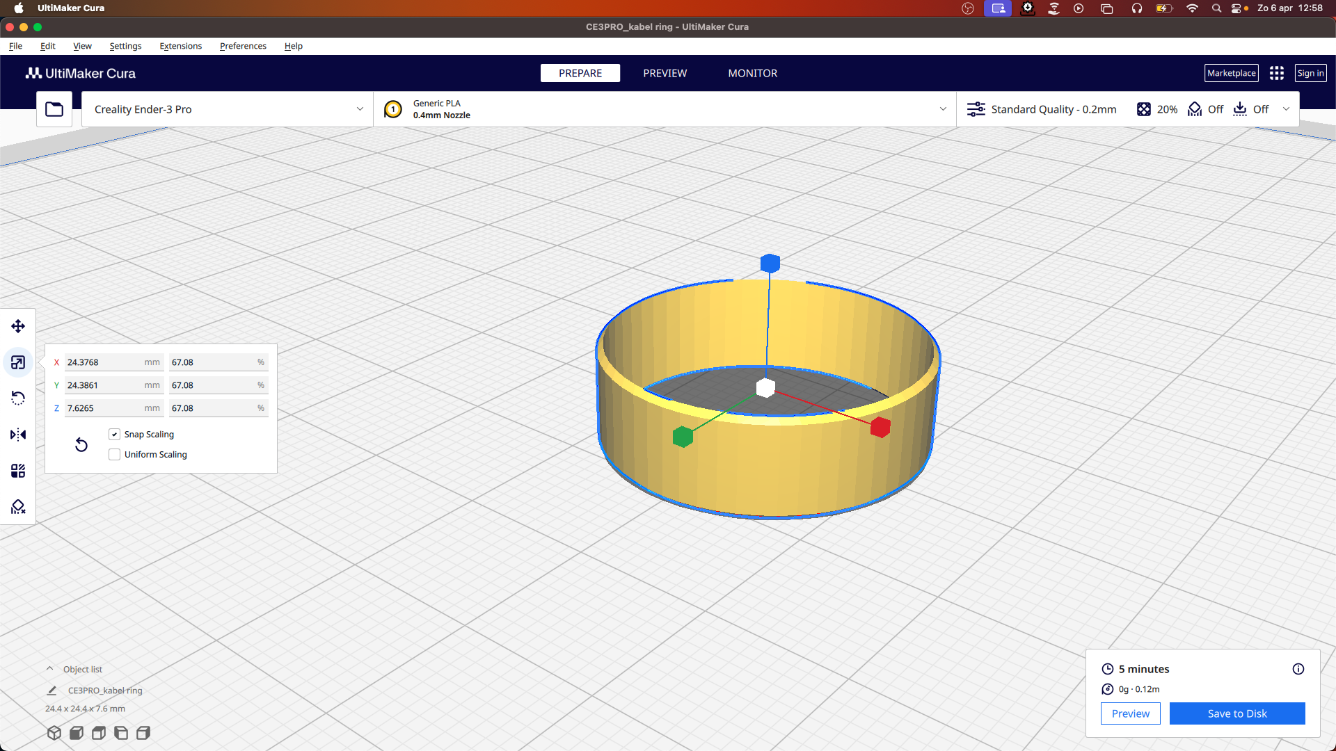
Task: Select the Scale tool in left toolbar
Action: [18, 362]
